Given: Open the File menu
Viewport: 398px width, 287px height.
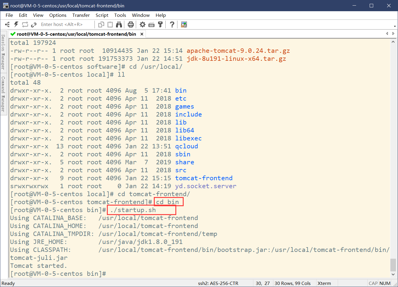Looking at the screenshot, I should [x=9, y=15].
